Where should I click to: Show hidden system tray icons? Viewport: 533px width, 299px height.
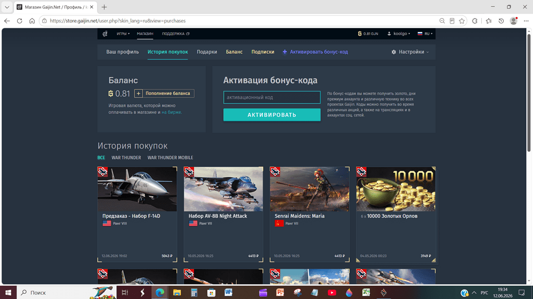[x=474, y=292]
